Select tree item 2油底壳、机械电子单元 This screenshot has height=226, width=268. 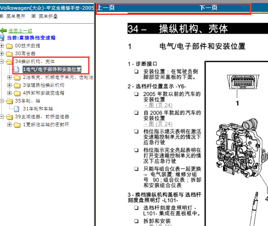pos(58,78)
